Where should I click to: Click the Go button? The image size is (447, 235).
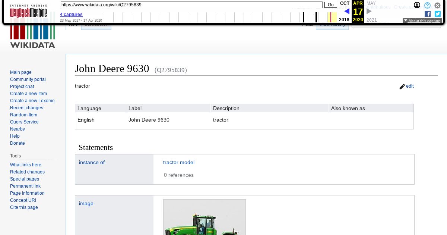pos(331,5)
